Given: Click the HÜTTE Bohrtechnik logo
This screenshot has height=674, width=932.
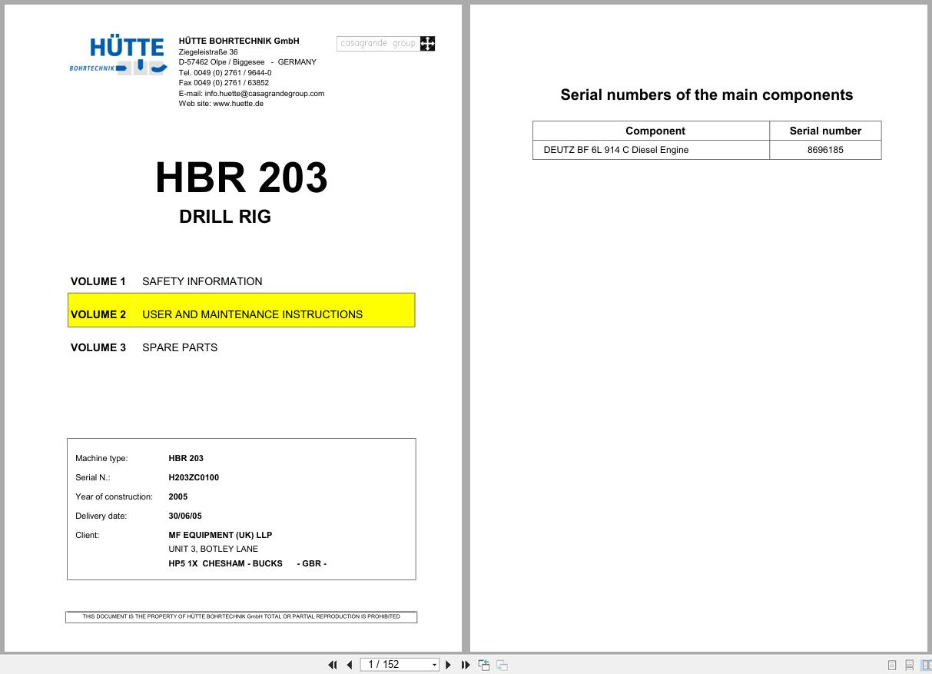Looking at the screenshot, I should point(118,53).
